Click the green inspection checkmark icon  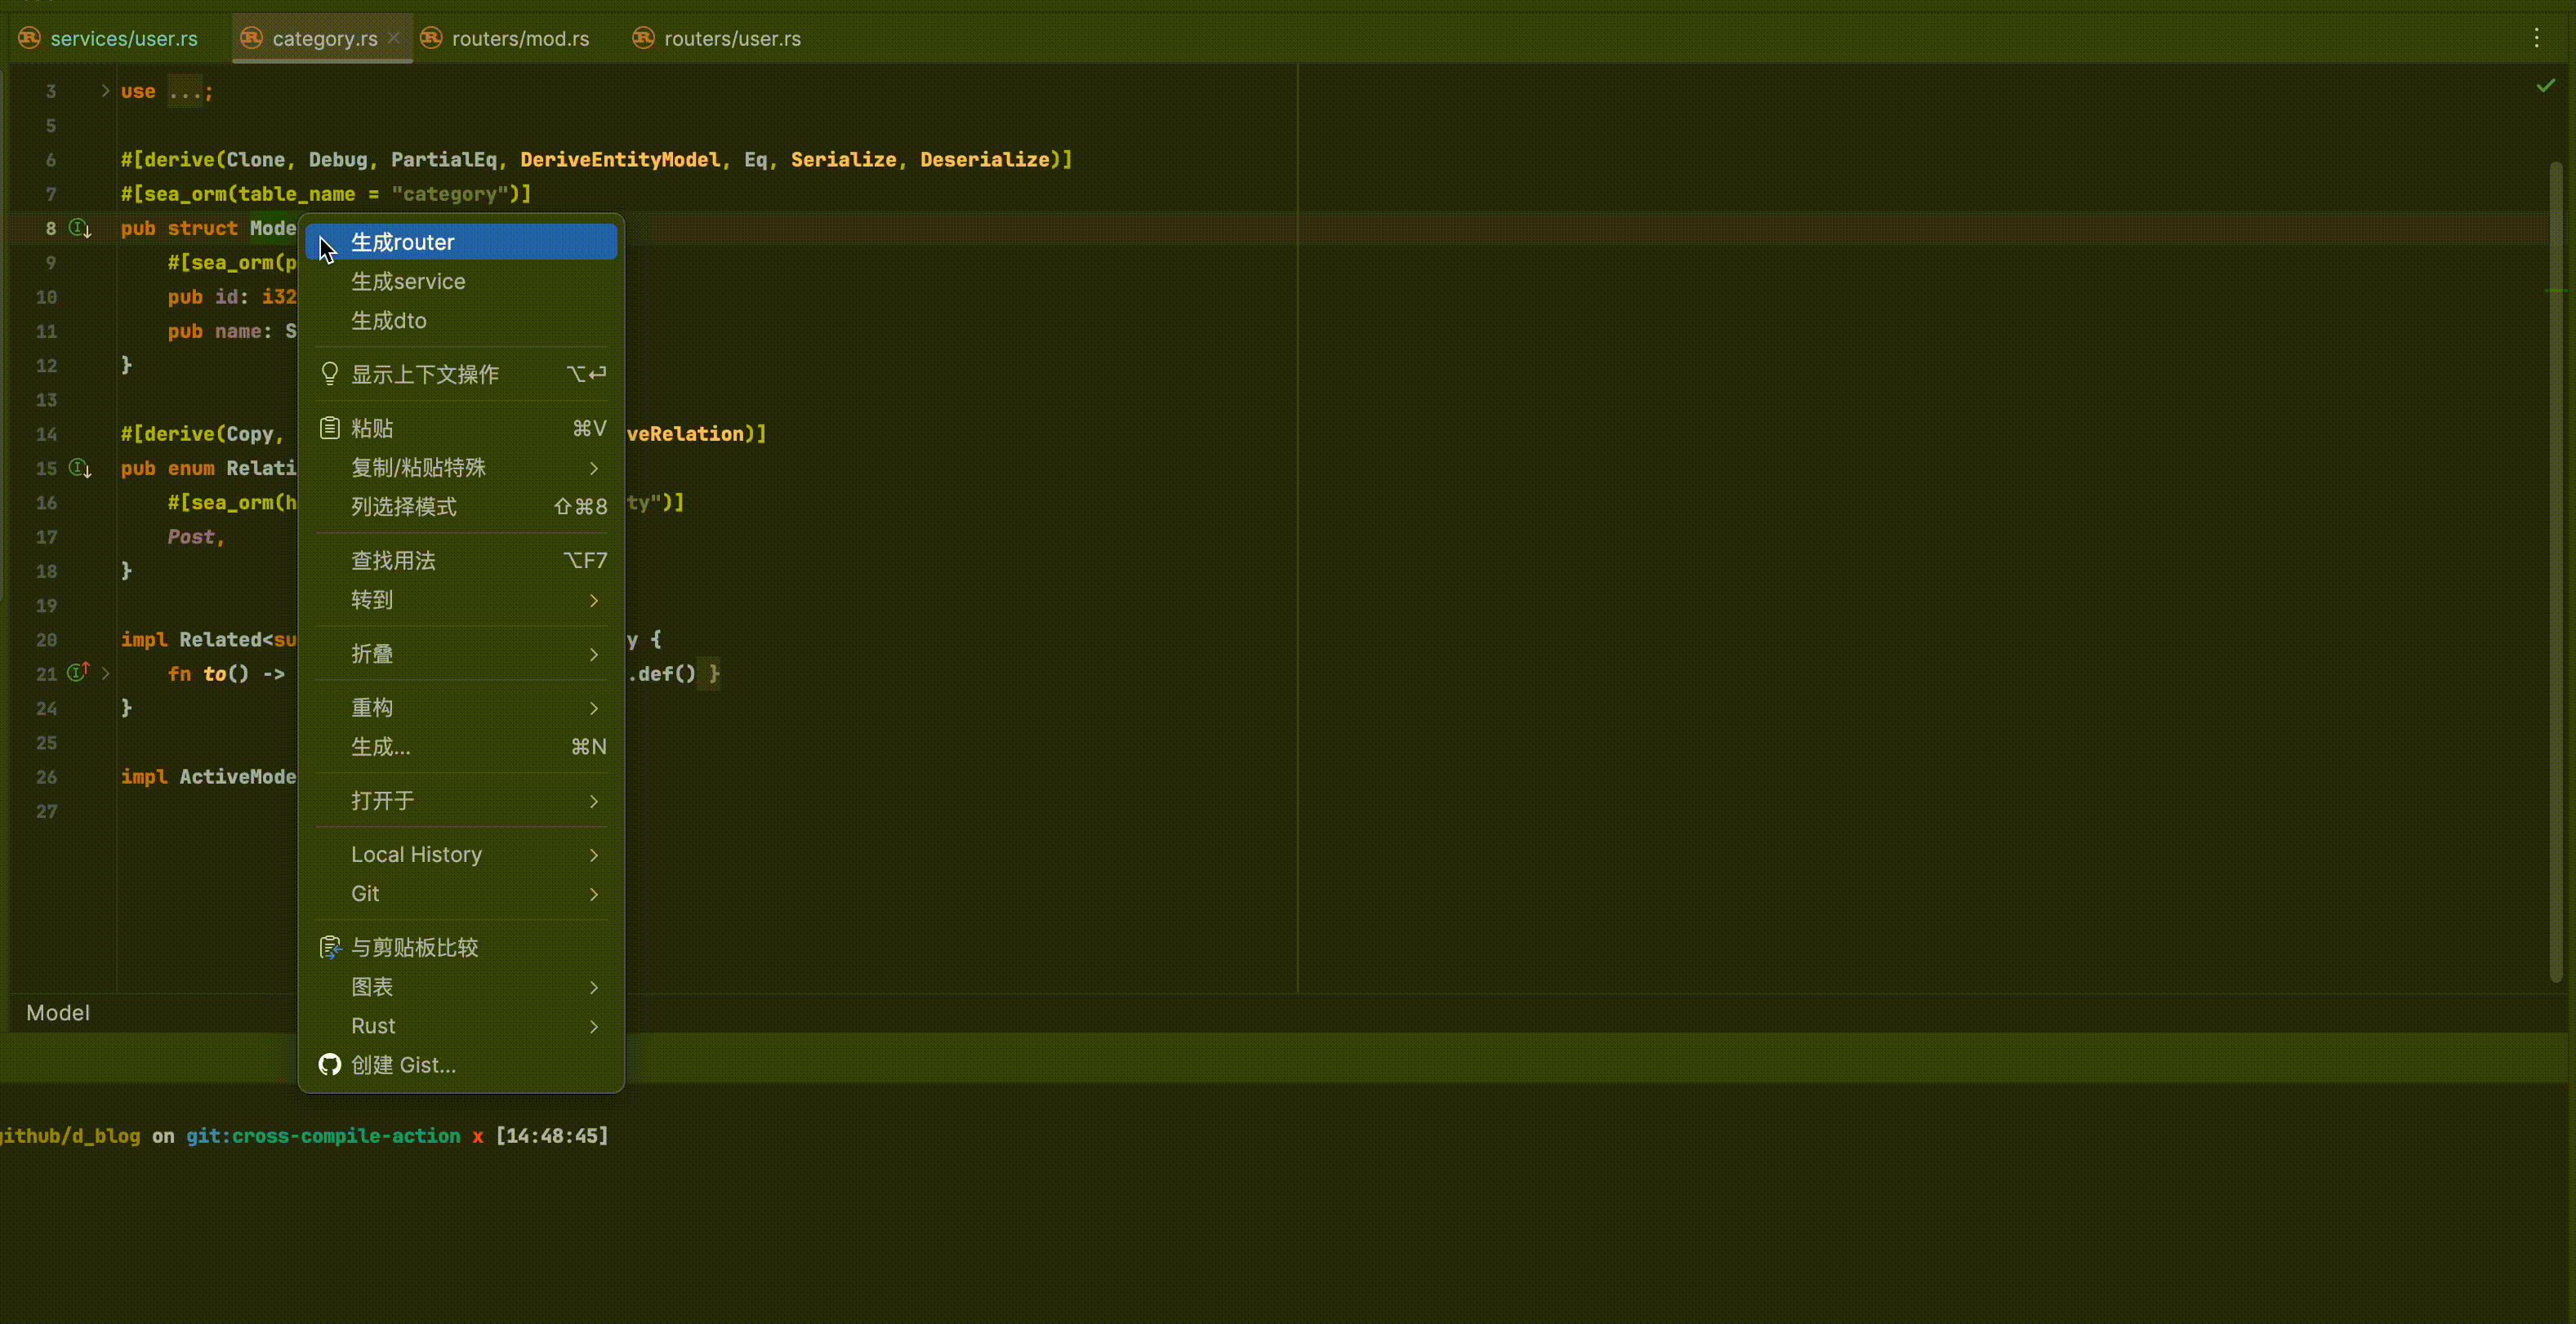[2545, 87]
